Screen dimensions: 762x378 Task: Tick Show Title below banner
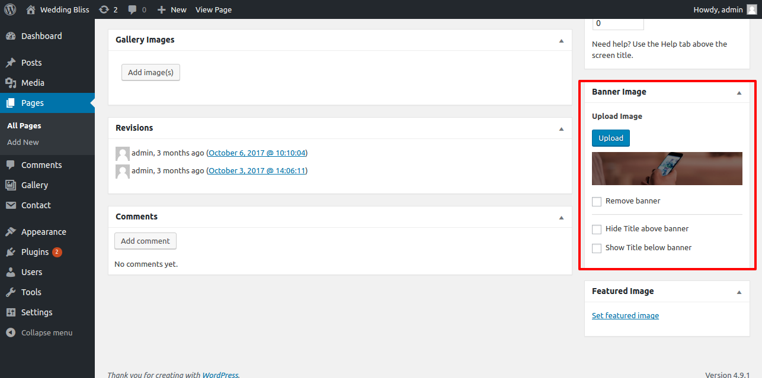597,248
